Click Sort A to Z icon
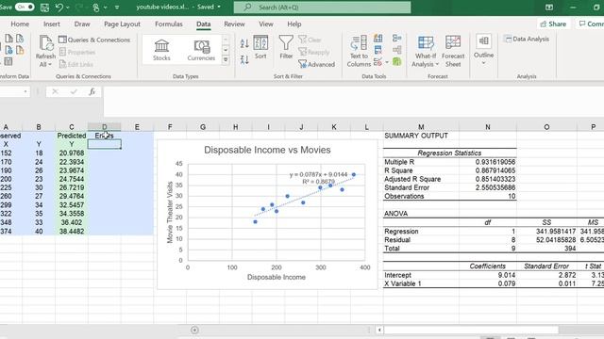604x339 pixels. pos(244,43)
